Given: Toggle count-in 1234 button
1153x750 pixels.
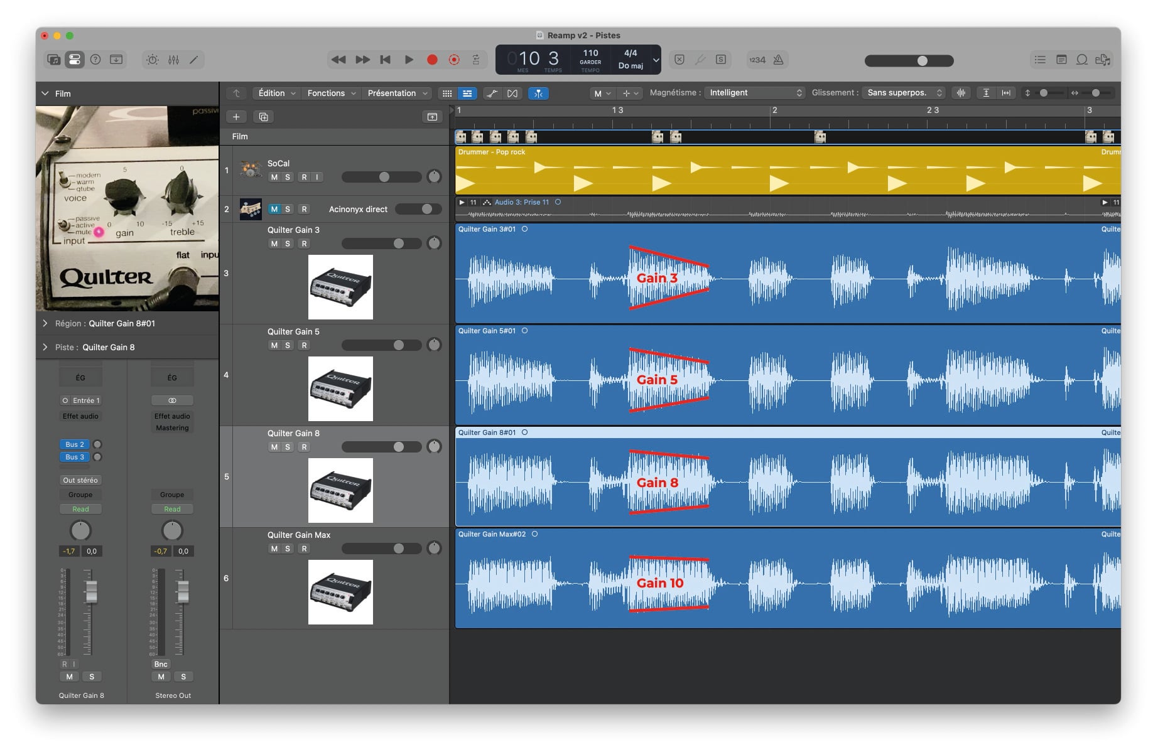Looking at the screenshot, I should point(757,60).
